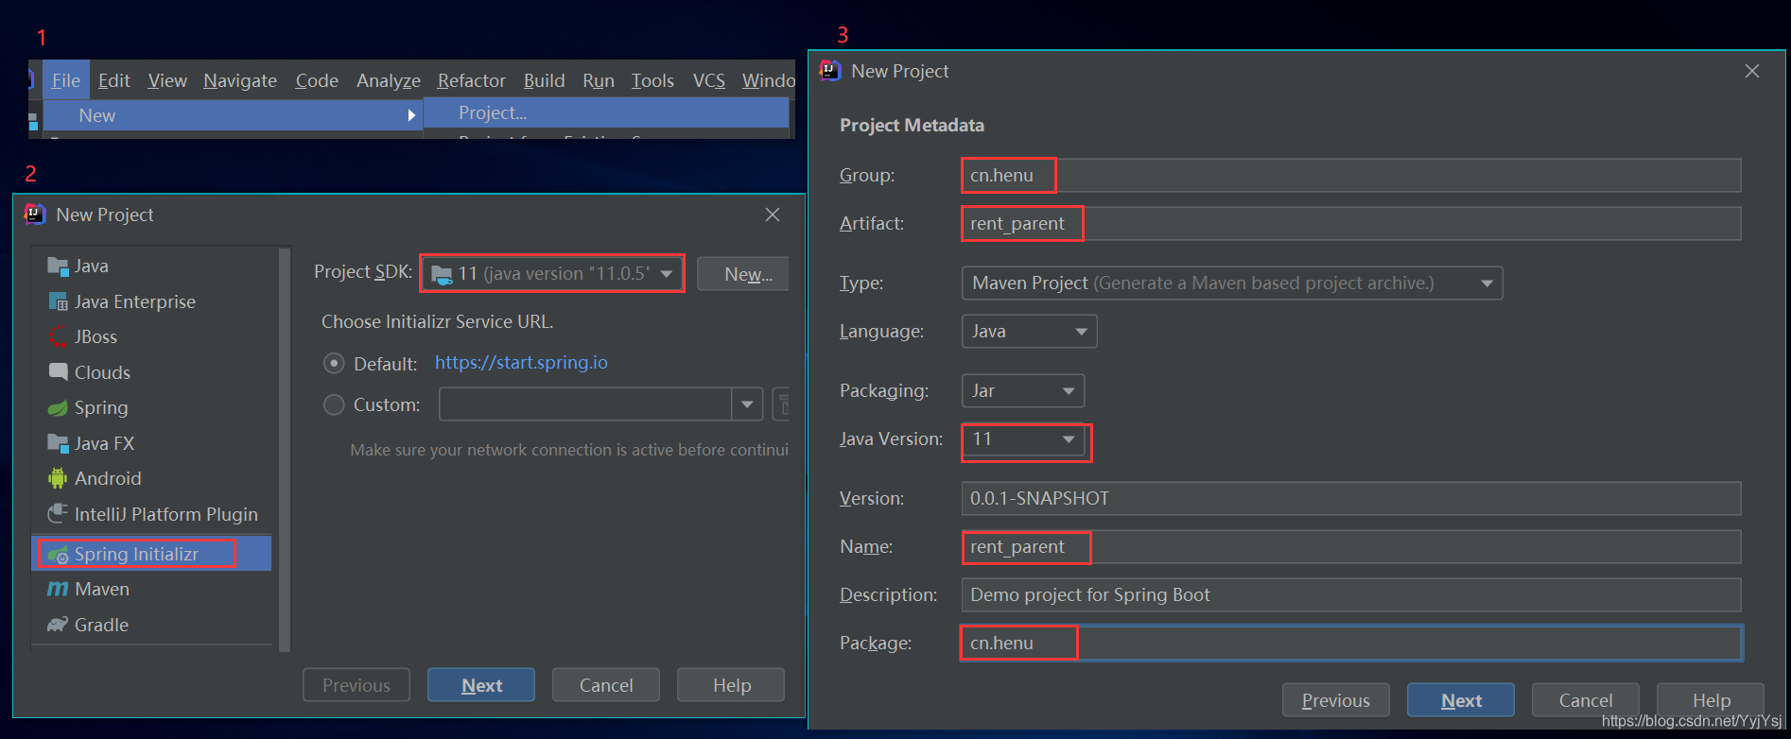Open the Type Maven Project dropdown

[1232, 284]
